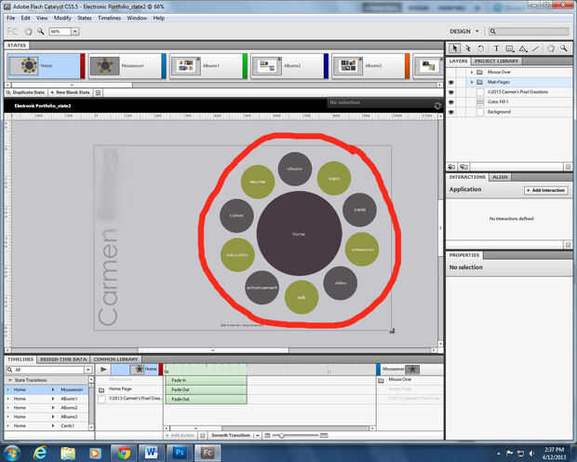This screenshot has width=577, height=462.
Task: Play the transition in Timelines panel
Action: (x=103, y=369)
